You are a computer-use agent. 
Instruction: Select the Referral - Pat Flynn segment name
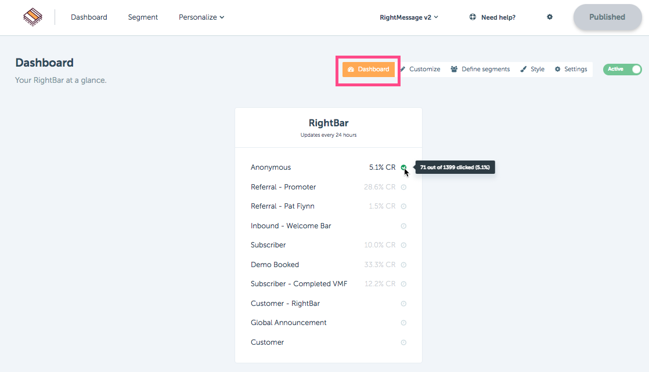[x=283, y=206]
